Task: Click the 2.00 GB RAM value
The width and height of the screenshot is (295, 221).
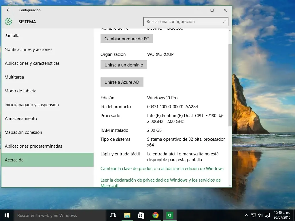Action: click(154, 130)
